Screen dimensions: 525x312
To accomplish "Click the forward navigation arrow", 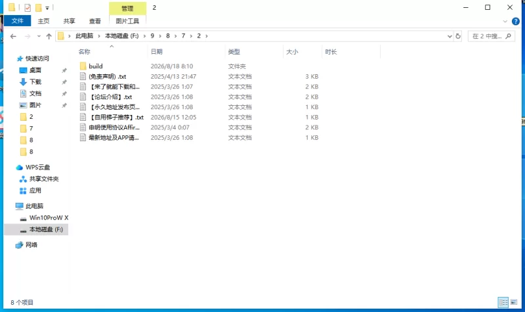I will (28, 36).
